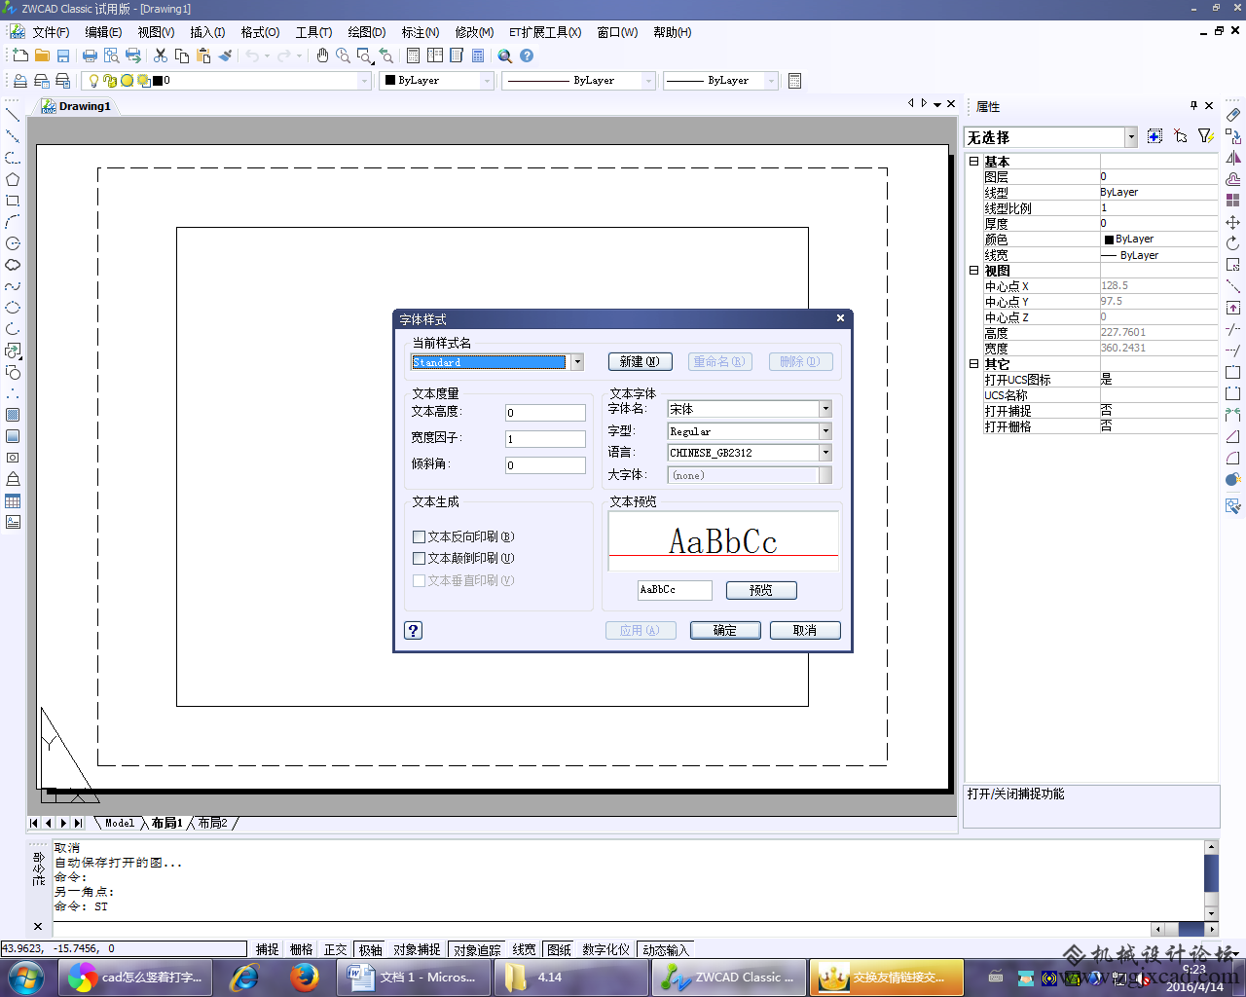Toggle 捕捉 snap in status bar
Image resolution: width=1246 pixels, height=997 pixels.
tap(267, 949)
